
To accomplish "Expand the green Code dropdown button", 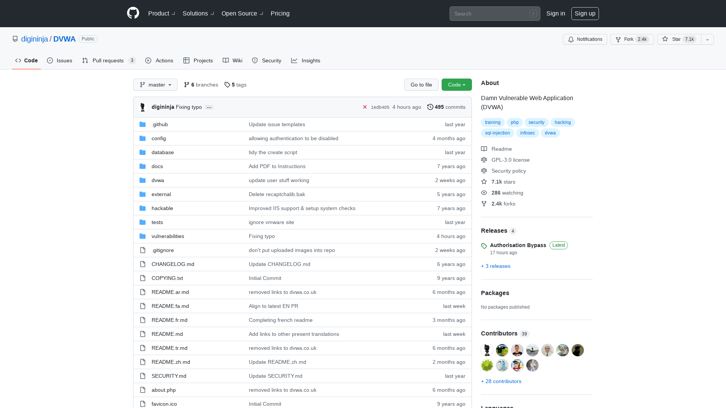I will point(457,85).
